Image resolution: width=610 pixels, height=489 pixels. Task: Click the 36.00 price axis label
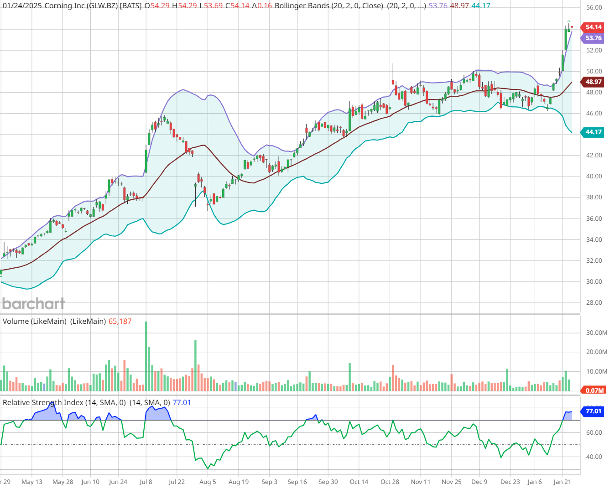pos(594,218)
